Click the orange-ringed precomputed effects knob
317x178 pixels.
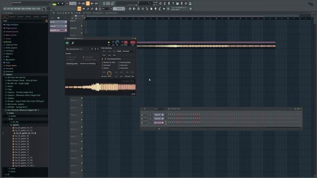click(109, 73)
